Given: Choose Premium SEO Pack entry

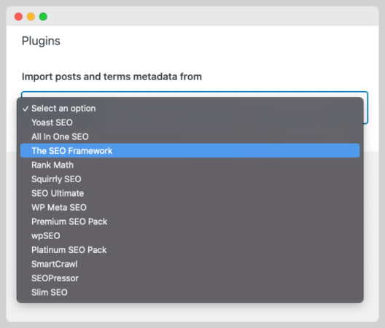Looking at the screenshot, I should tap(190, 222).
